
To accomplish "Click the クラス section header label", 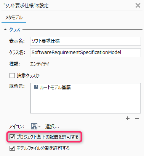I will pos(15,30).
